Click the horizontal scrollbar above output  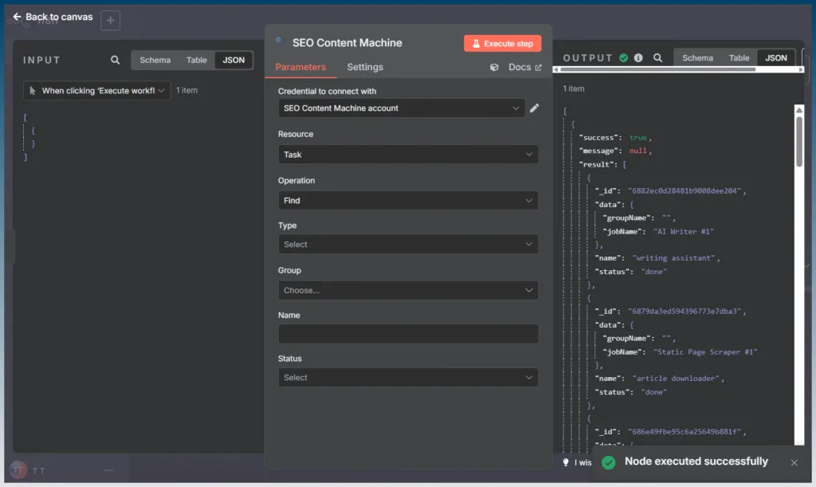(x=657, y=69)
